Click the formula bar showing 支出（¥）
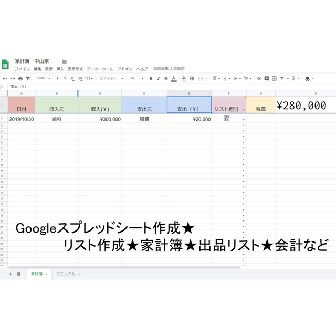Image resolution: width=336 pixels, height=336 pixels. [172, 87]
